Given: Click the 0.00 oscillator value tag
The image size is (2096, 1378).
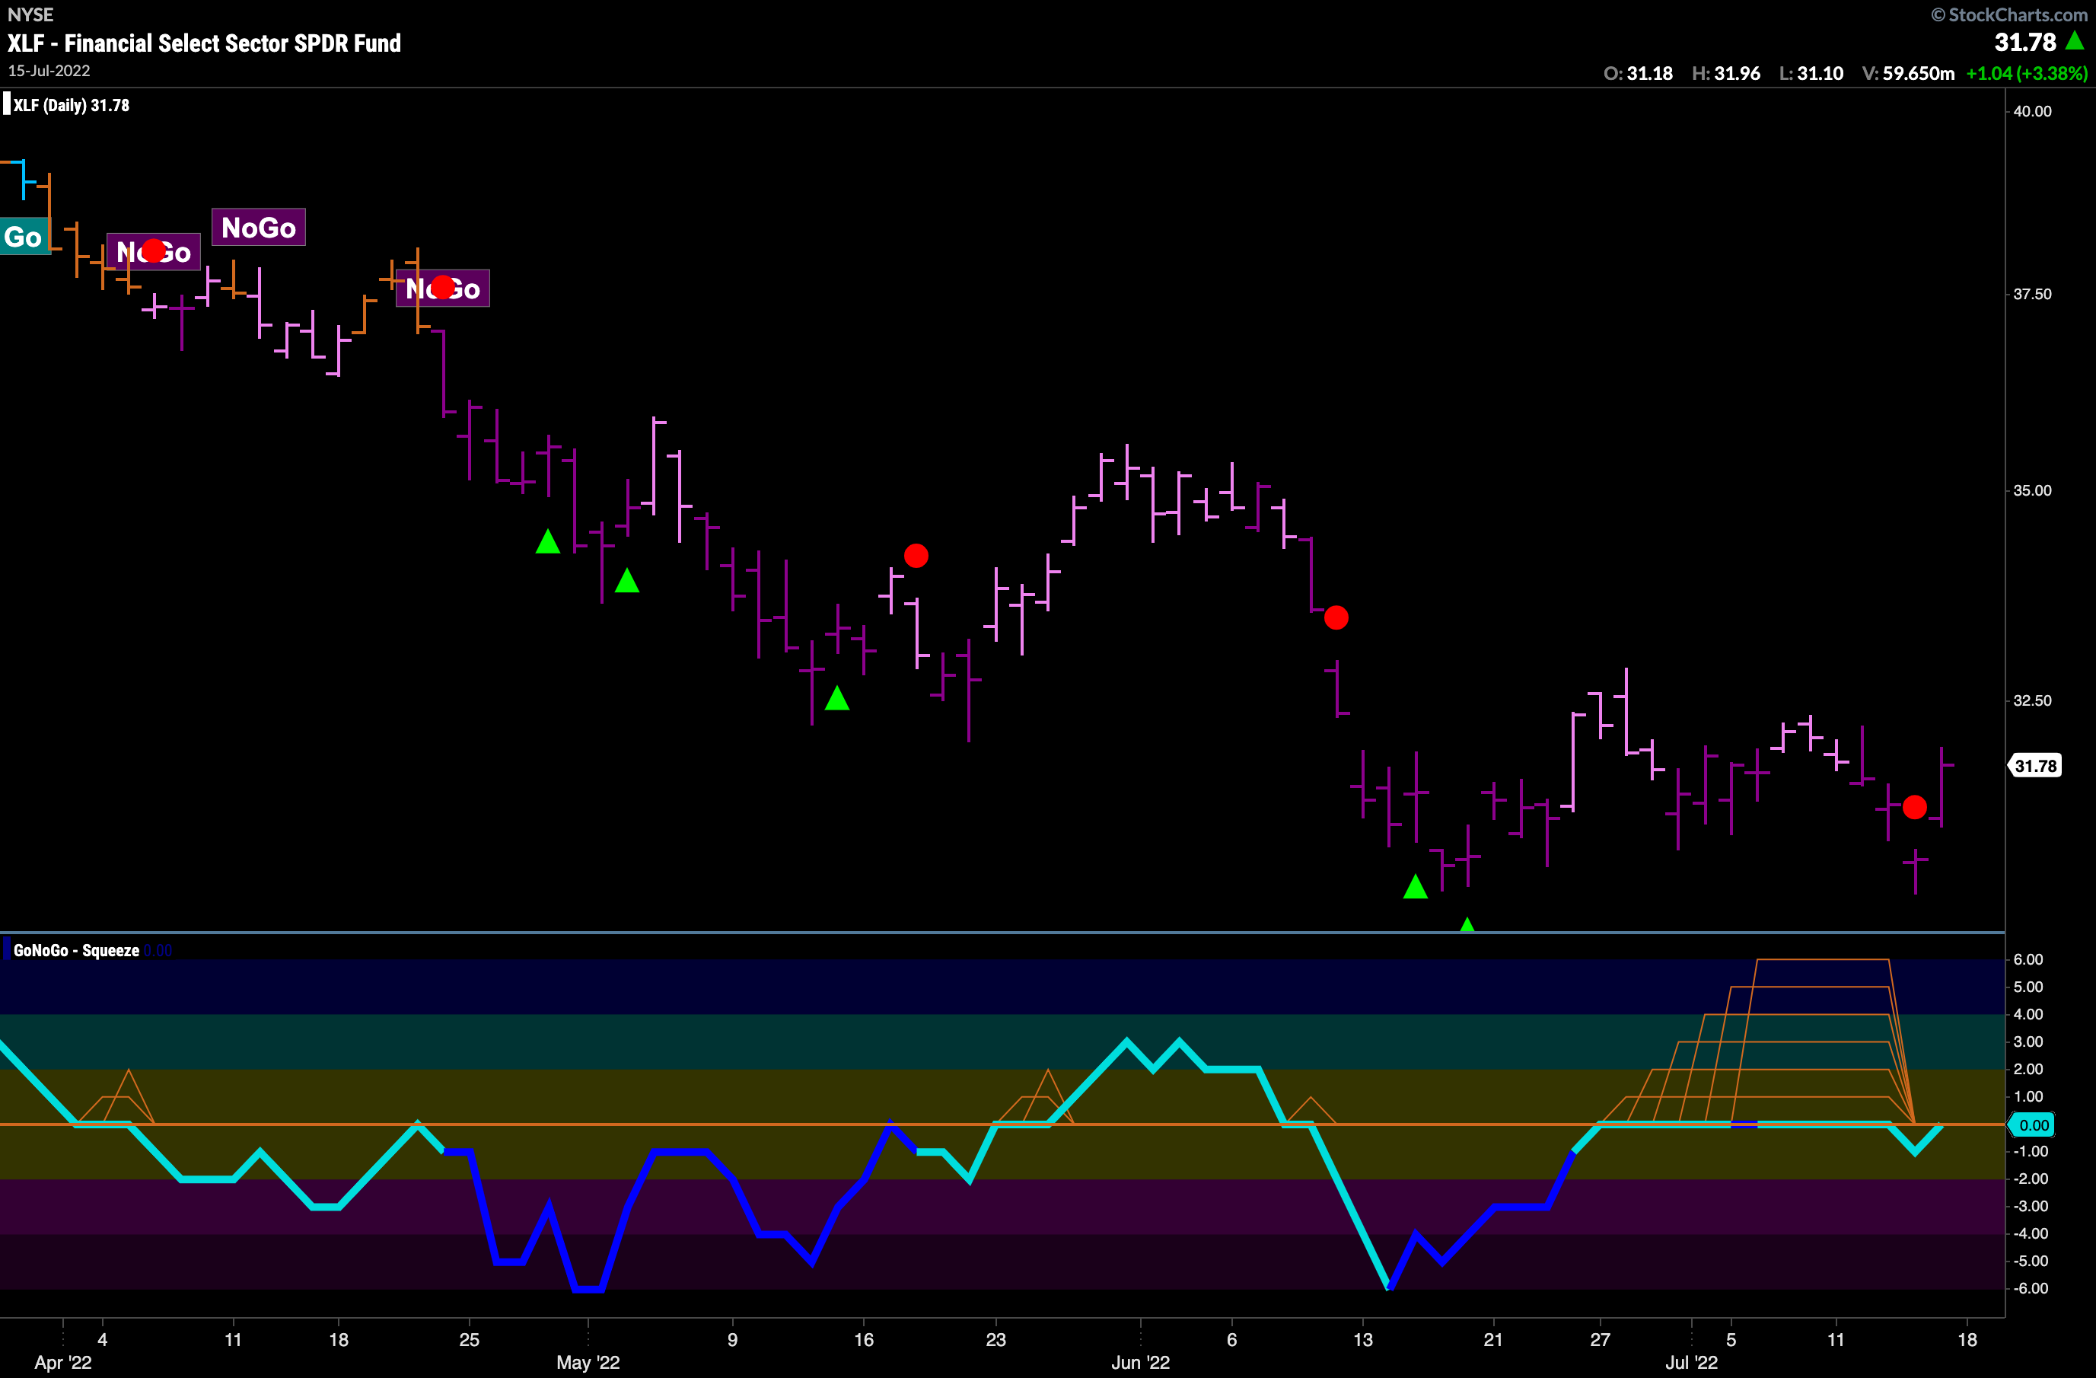Looking at the screenshot, I should (x=2033, y=1125).
